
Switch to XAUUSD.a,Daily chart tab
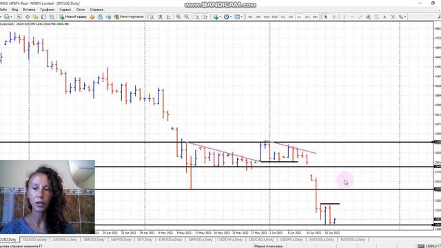(34, 240)
